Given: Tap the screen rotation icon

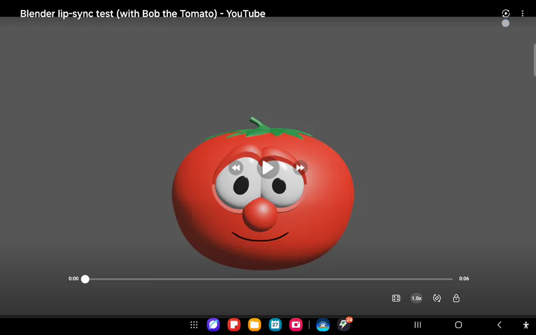Looking at the screenshot, I should click(437, 298).
